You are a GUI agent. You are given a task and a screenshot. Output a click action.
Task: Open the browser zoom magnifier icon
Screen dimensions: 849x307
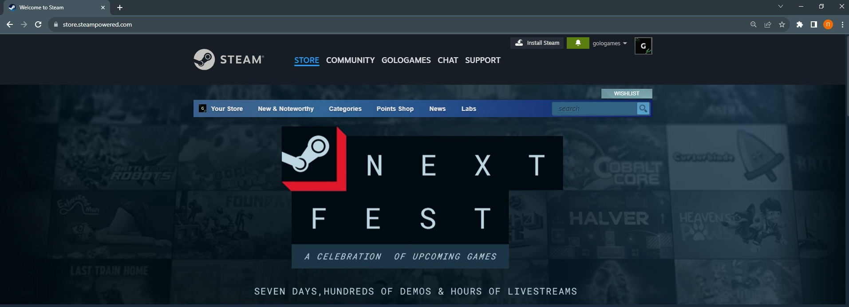pos(753,24)
